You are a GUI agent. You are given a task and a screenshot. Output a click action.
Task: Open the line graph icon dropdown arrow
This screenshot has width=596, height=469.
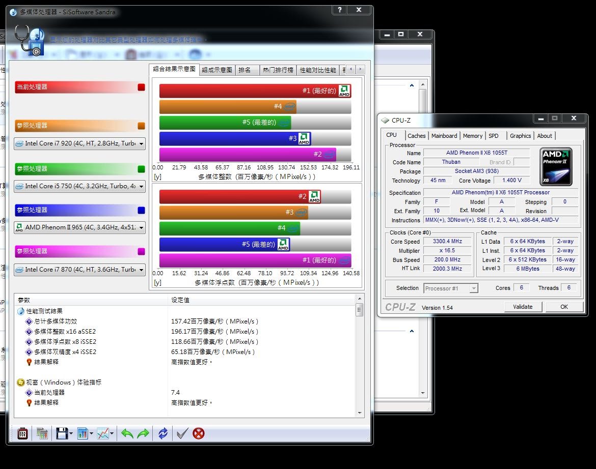tap(112, 433)
